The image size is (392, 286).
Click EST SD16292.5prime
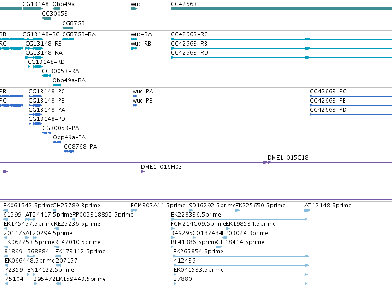(212, 206)
